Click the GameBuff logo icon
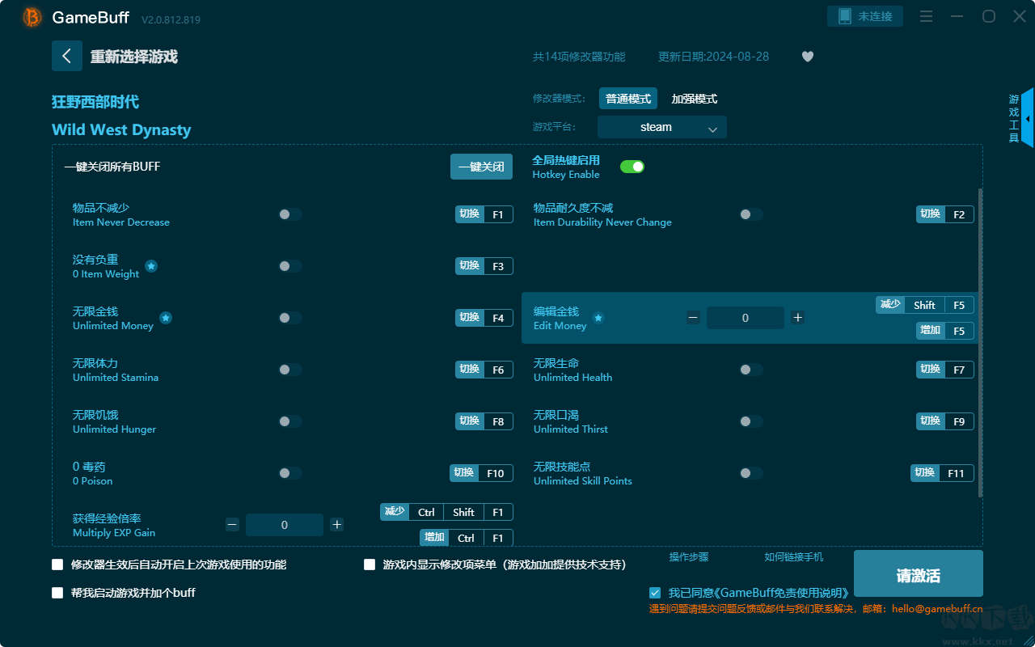This screenshot has width=1035, height=647. [32, 17]
